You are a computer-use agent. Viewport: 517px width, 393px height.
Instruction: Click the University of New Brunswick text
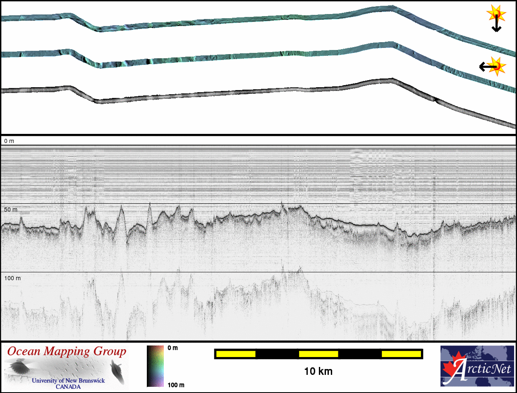68,381
